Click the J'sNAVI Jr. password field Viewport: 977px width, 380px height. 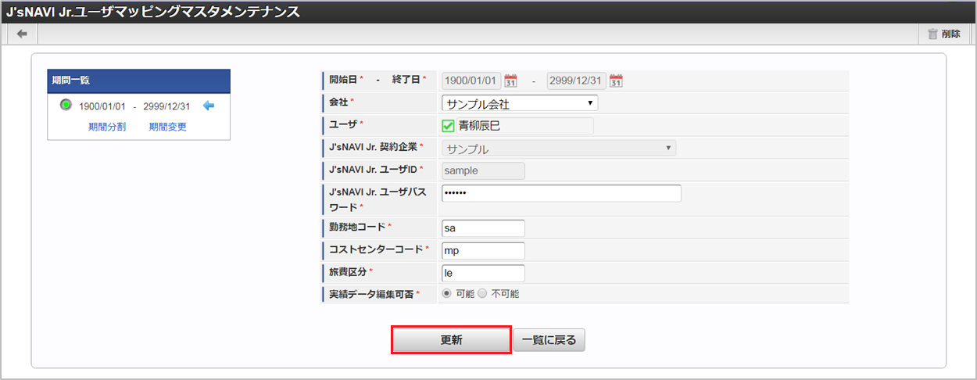[561, 193]
